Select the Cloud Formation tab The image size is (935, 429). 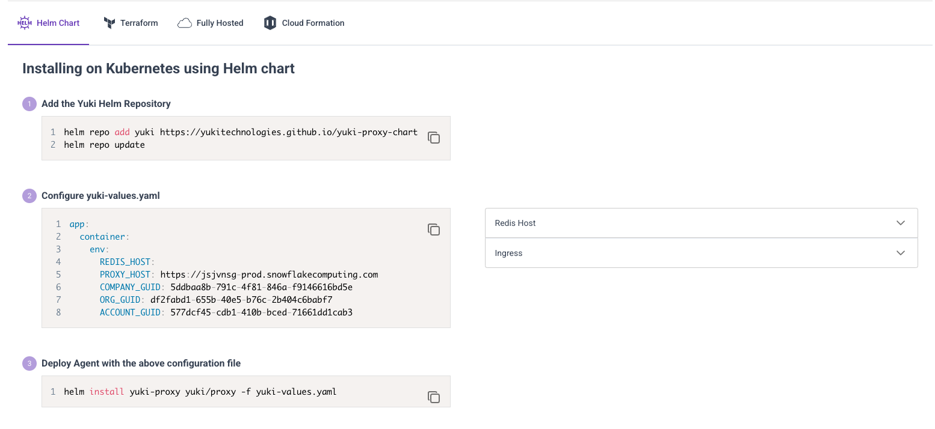coord(304,23)
